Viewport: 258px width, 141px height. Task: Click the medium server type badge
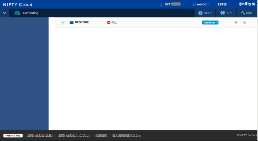pyautogui.click(x=210, y=22)
